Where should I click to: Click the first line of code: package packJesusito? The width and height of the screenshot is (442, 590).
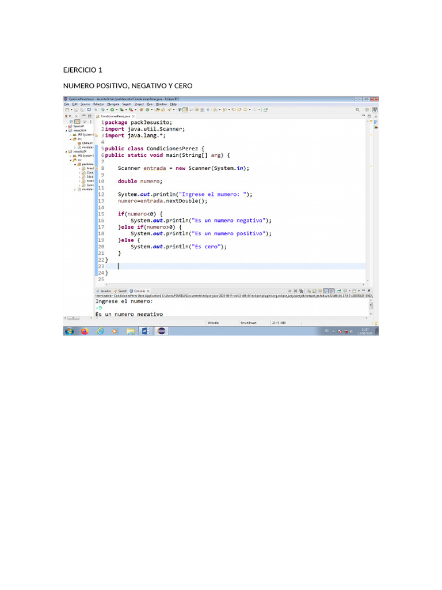click(x=138, y=123)
